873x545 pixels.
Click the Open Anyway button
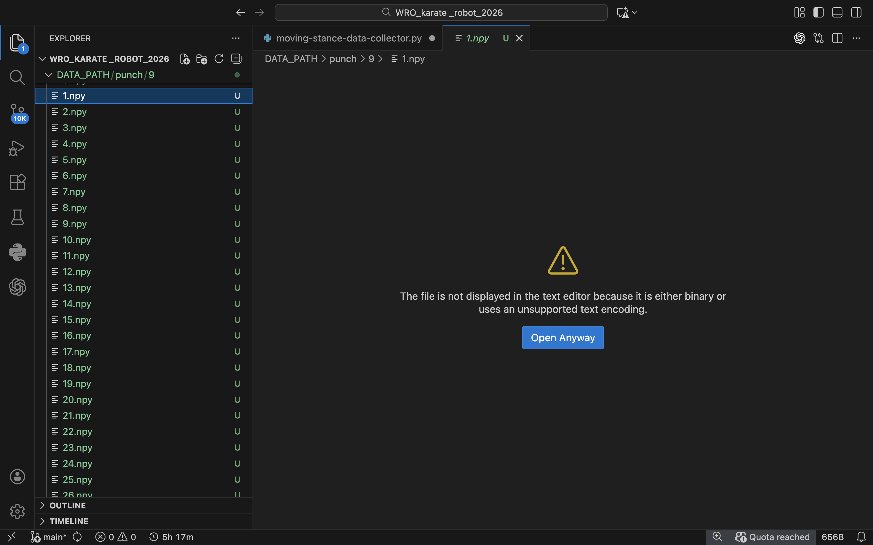[562, 338]
